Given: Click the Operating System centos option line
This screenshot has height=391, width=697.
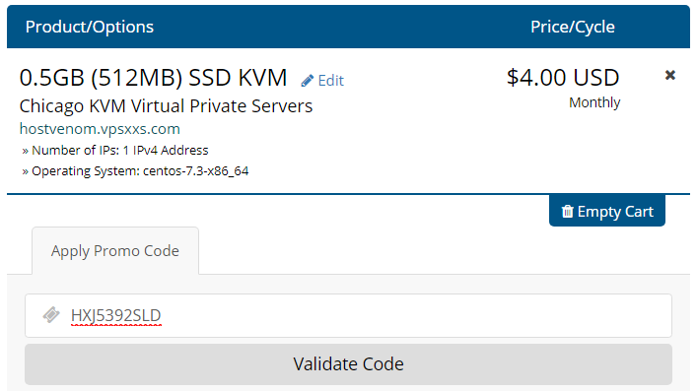Looking at the screenshot, I should pyautogui.click(x=135, y=171).
